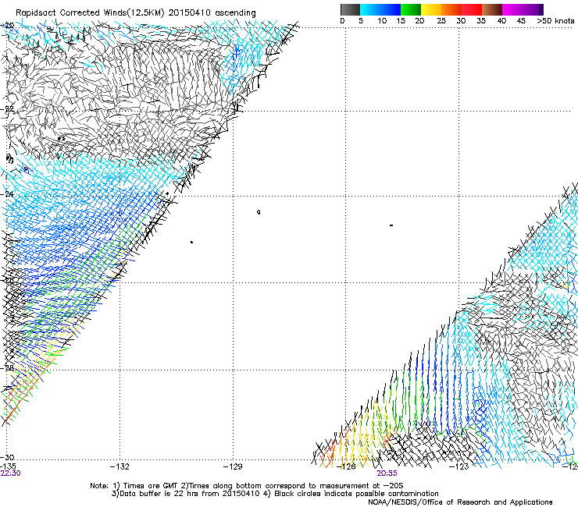This screenshot has height=507, width=578.
Task: Click the -30 latitude axis label
Action: pyautogui.click(x=7, y=457)
